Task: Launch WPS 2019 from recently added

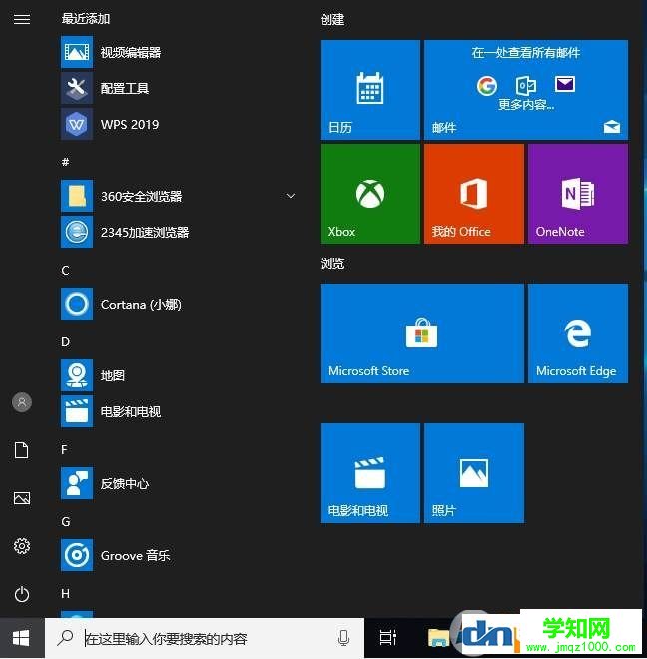Action: click(x=77, y=124)
